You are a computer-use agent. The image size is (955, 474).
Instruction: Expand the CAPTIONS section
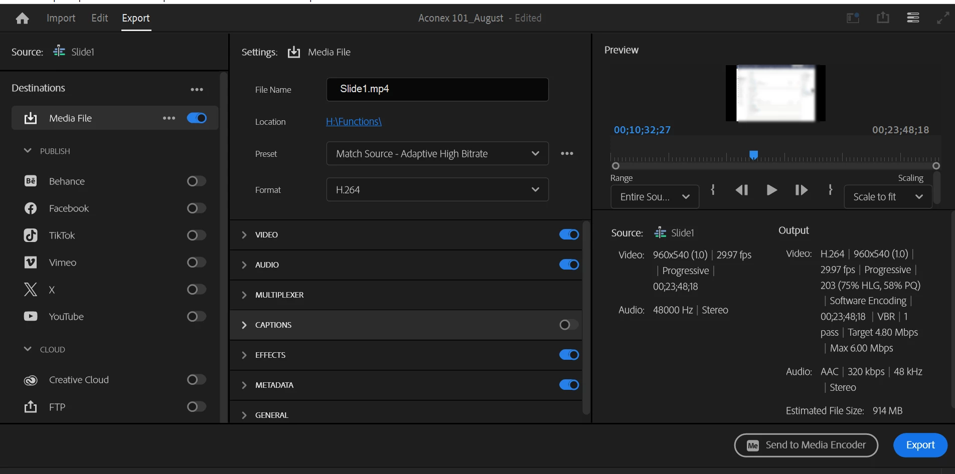pos(244,325)
